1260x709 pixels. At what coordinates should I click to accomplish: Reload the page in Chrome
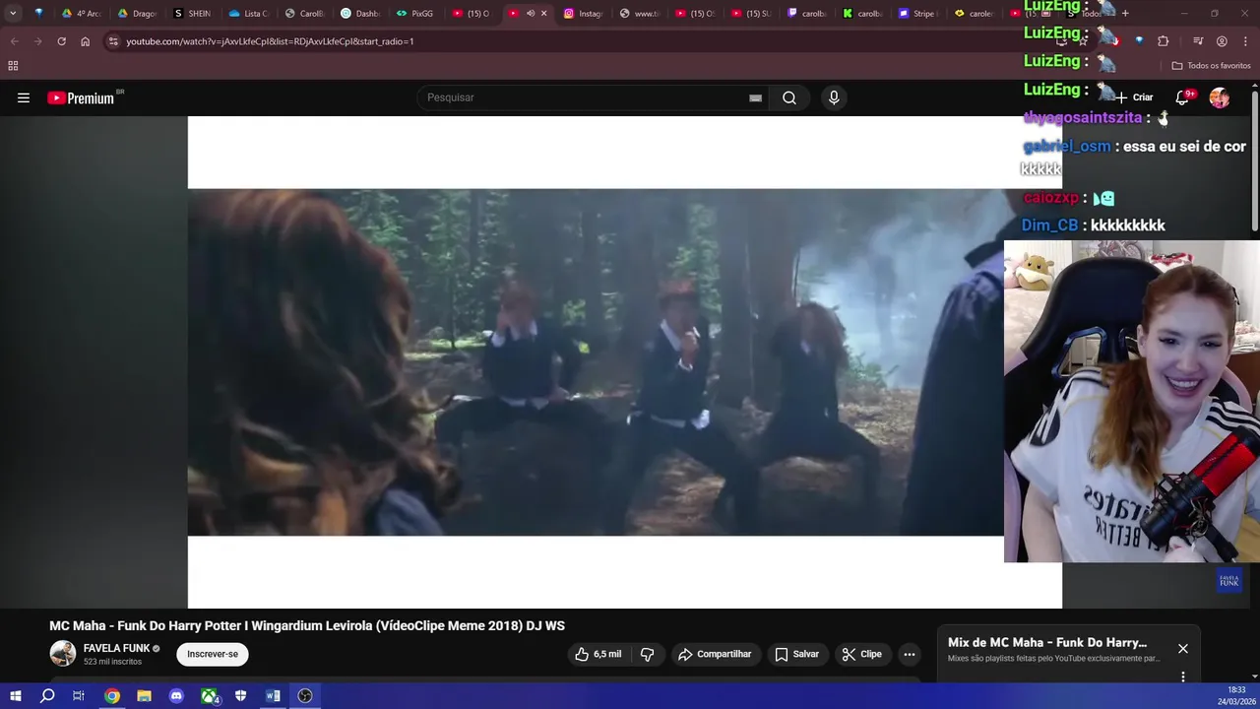pos(61,41)
